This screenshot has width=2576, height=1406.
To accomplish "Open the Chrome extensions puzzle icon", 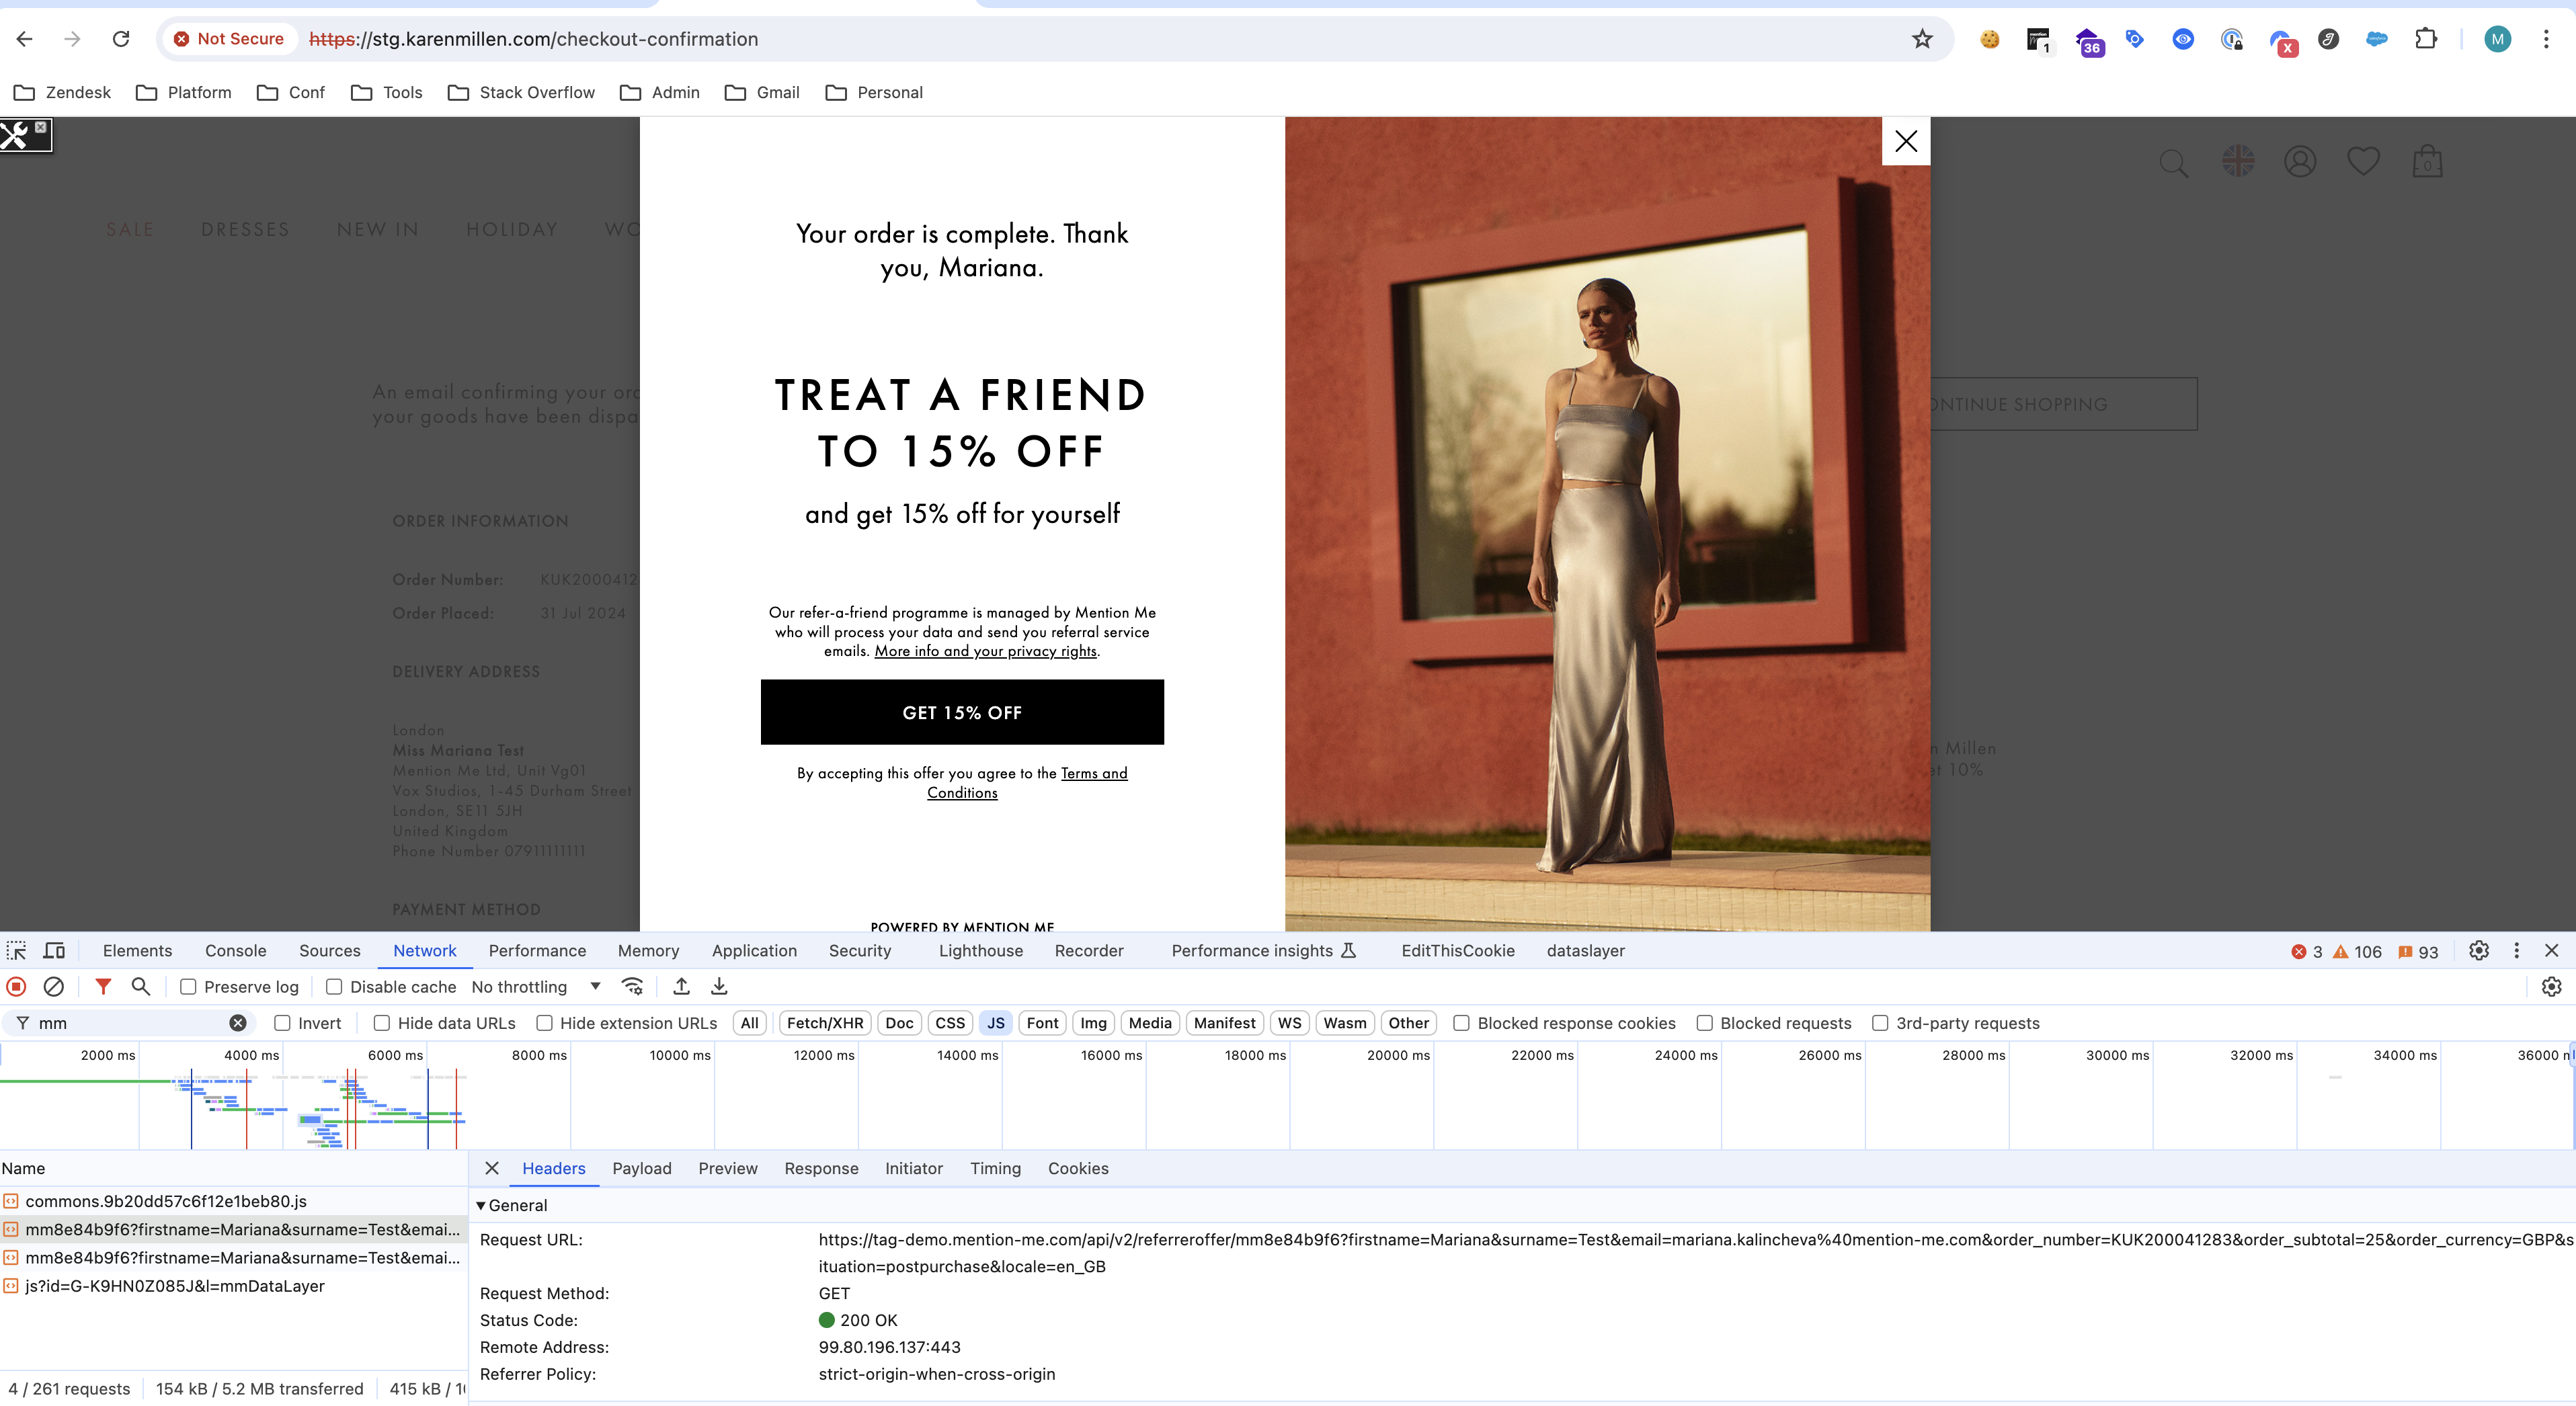I will pyautogui.click(x=2425, y=39).
